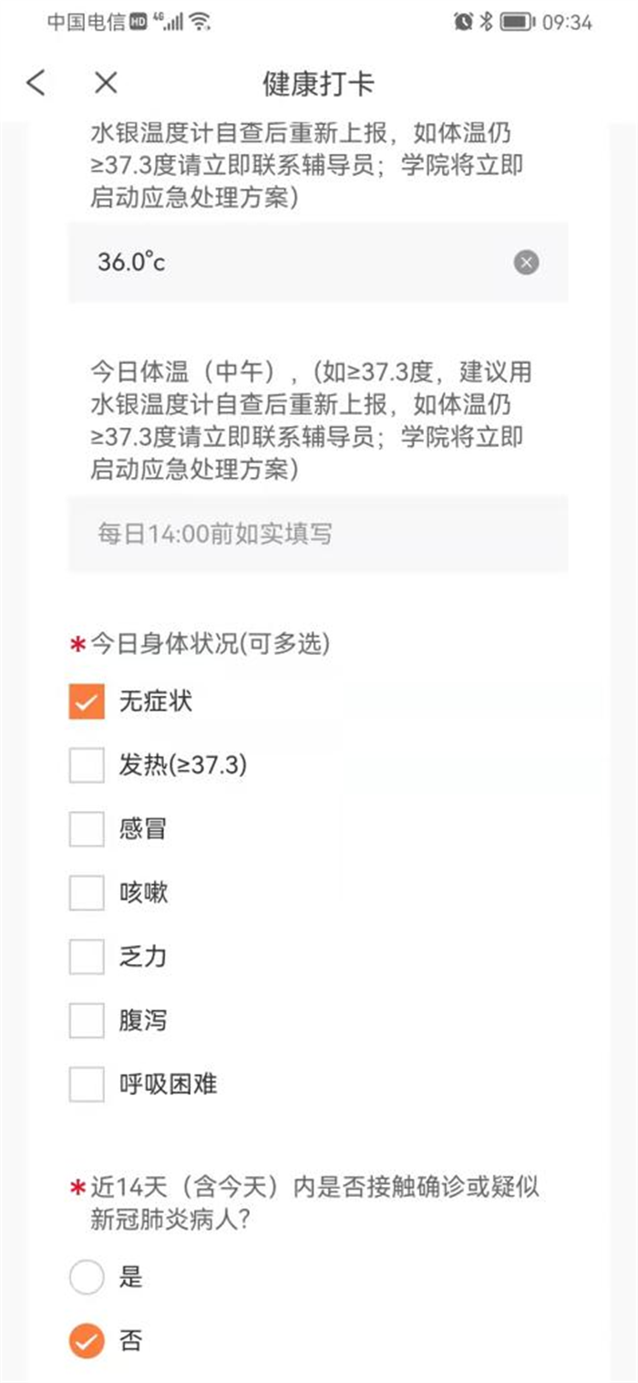Focus the noon temperature input field

(317, 534)
